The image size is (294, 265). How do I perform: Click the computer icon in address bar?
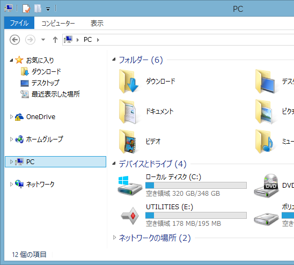pos(68,40)
